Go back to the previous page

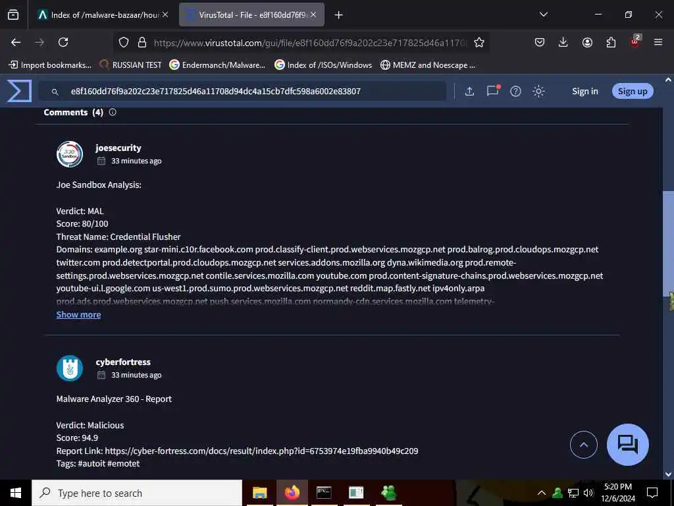coord(16,42)
